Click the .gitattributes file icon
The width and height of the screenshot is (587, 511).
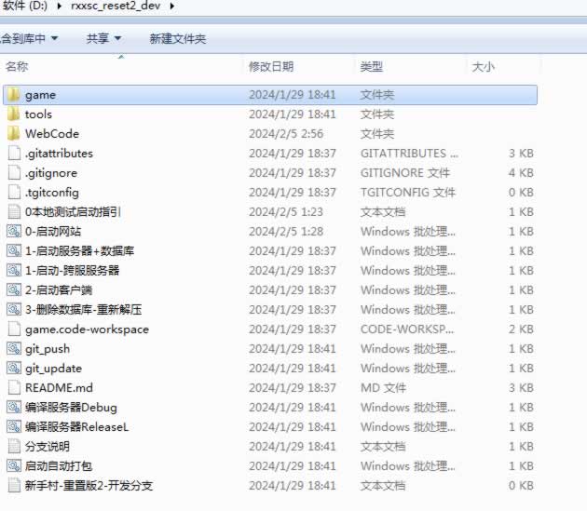tap(14, 153)
